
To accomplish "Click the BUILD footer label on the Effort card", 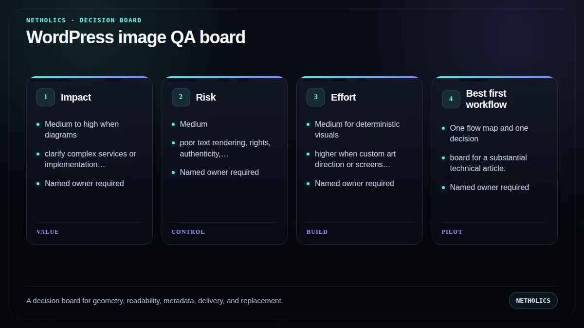I will pyautogui.click(x=317, y=232).
